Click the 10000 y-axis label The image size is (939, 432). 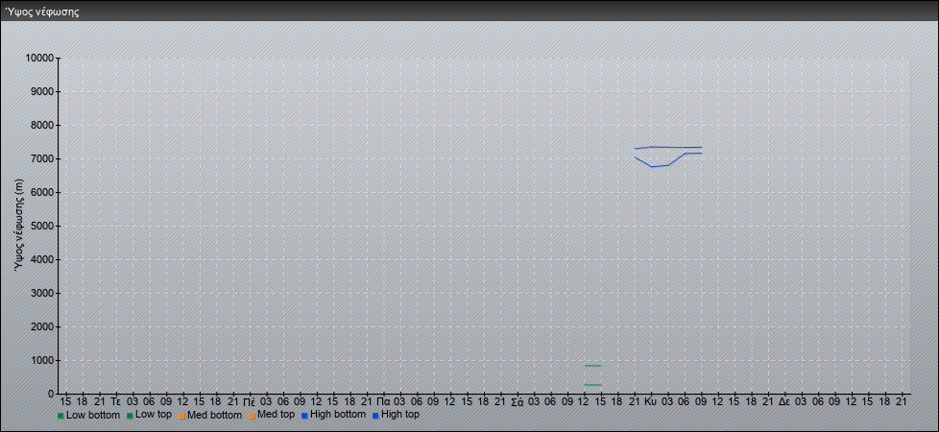tap(39, 59)
